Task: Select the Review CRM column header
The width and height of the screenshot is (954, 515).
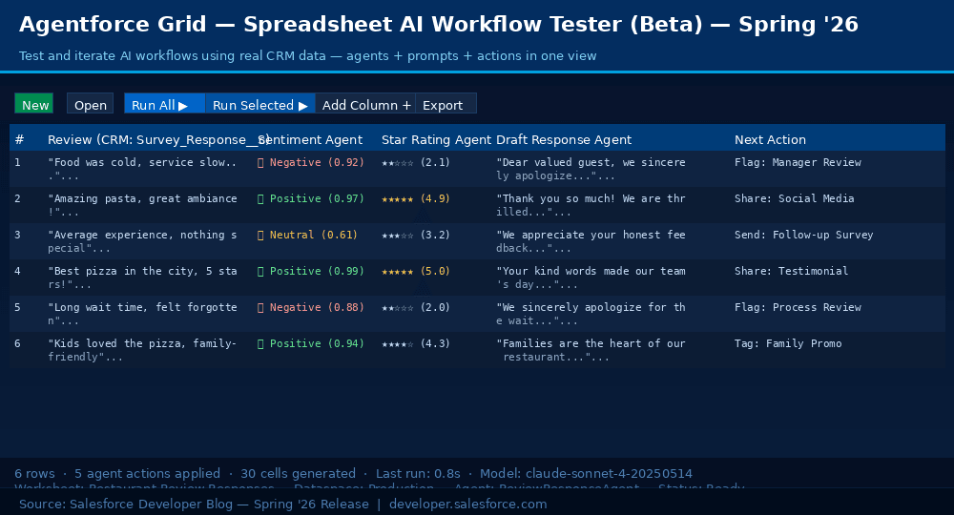Action: coord(153,140)
